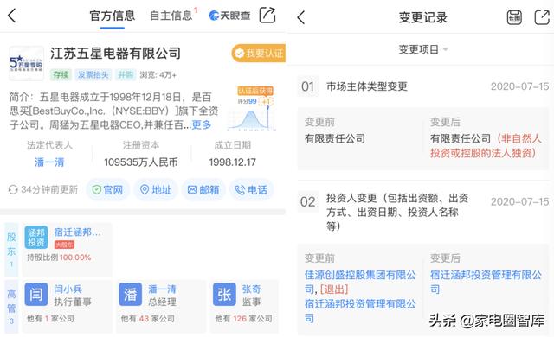Open the 电话 phone button
This screenshot has height=337, width=554.
pos(251,190)
